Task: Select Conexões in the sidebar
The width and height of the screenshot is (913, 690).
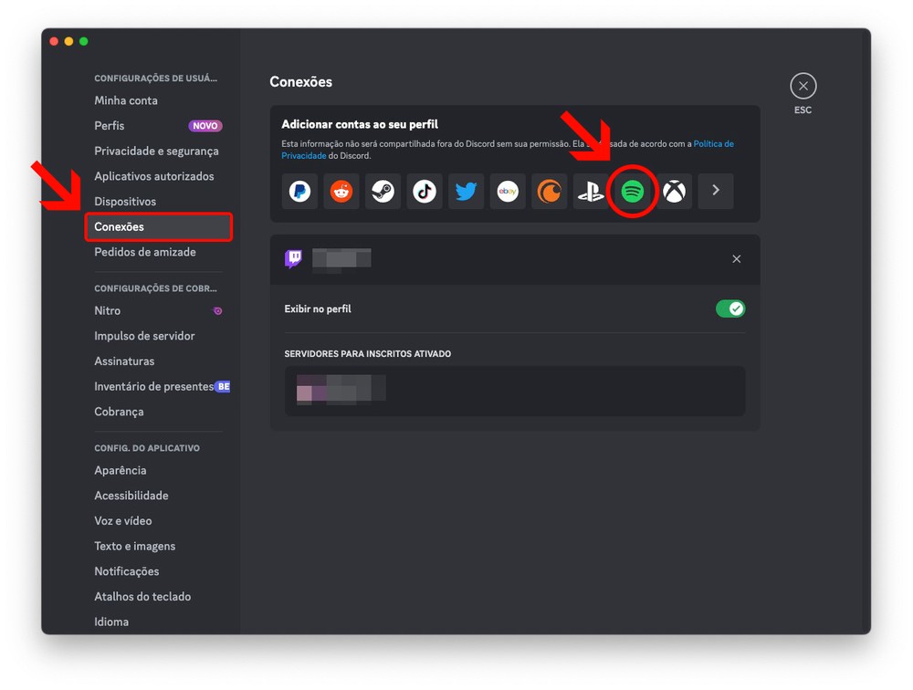Action: point(158,226)
